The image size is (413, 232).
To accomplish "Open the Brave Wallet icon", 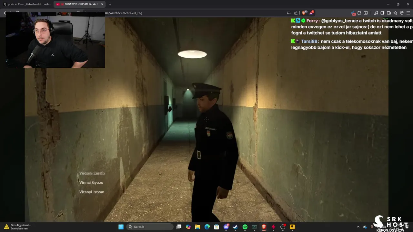I will pyautogui.click(x=389, y=13).
